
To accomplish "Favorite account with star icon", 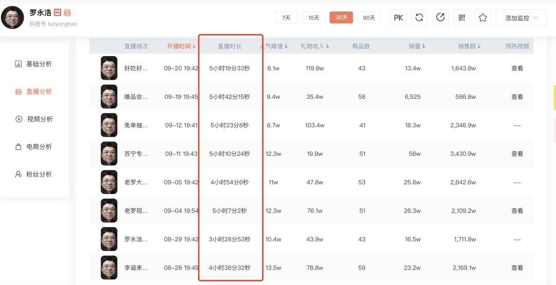I will coord(482,17).
